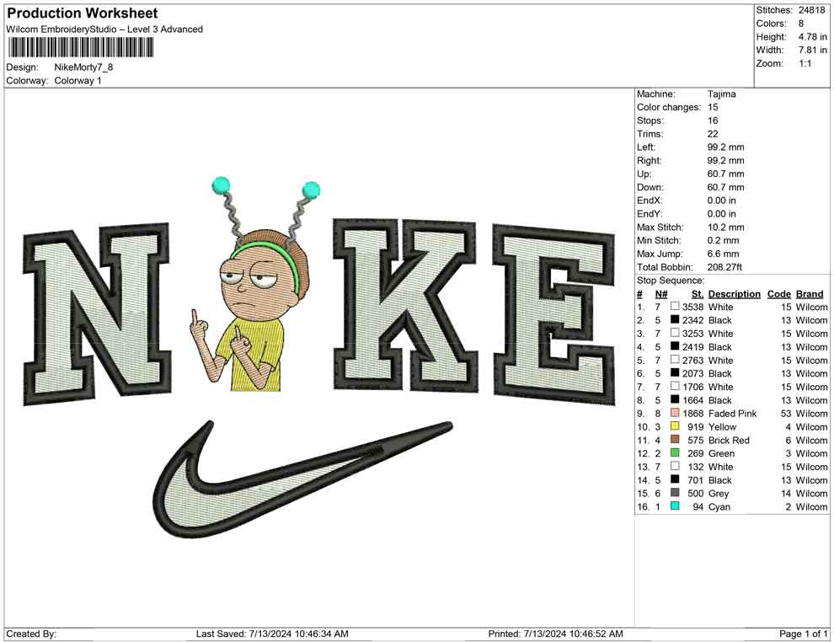Click the design name NikeMorty7_8
The width and height of the screenshot is (834, 642).
pos(85,67)
